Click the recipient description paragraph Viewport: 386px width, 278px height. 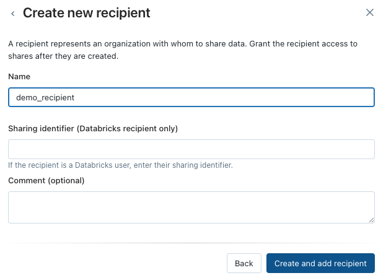(x=183, y=50)
